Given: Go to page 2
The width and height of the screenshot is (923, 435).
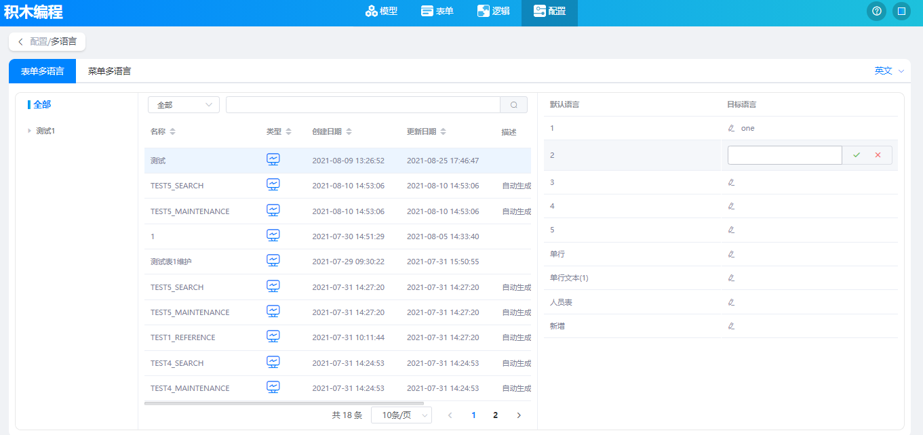Looking at the screenshot, I should tap(496, 415).
